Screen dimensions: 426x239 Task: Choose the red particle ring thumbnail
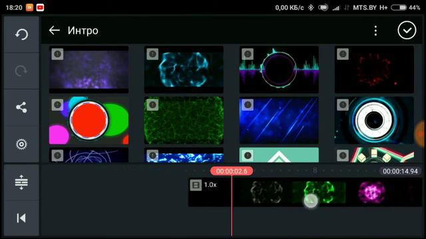374,69
